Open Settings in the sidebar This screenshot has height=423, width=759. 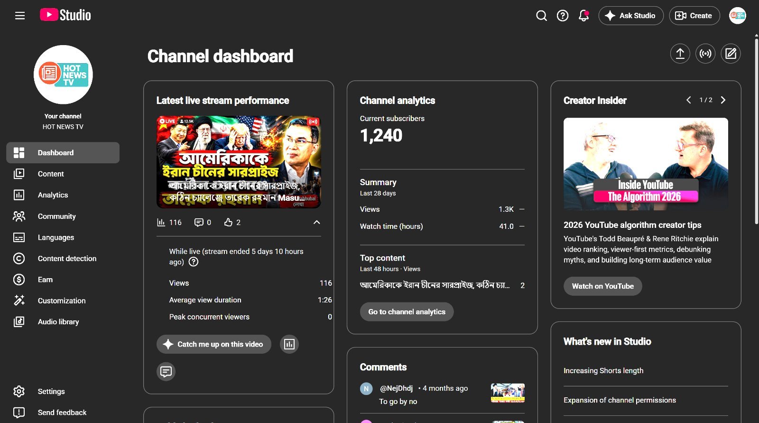click(63, 392)
